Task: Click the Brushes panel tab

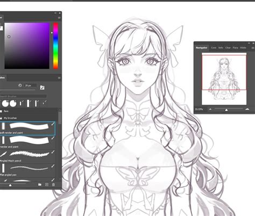Action: tap(3, 78)
